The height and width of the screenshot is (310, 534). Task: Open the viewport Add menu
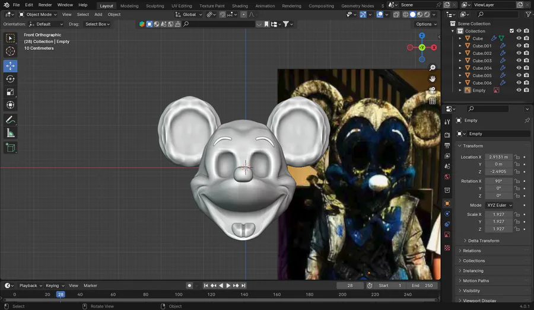tap(98, 14)
